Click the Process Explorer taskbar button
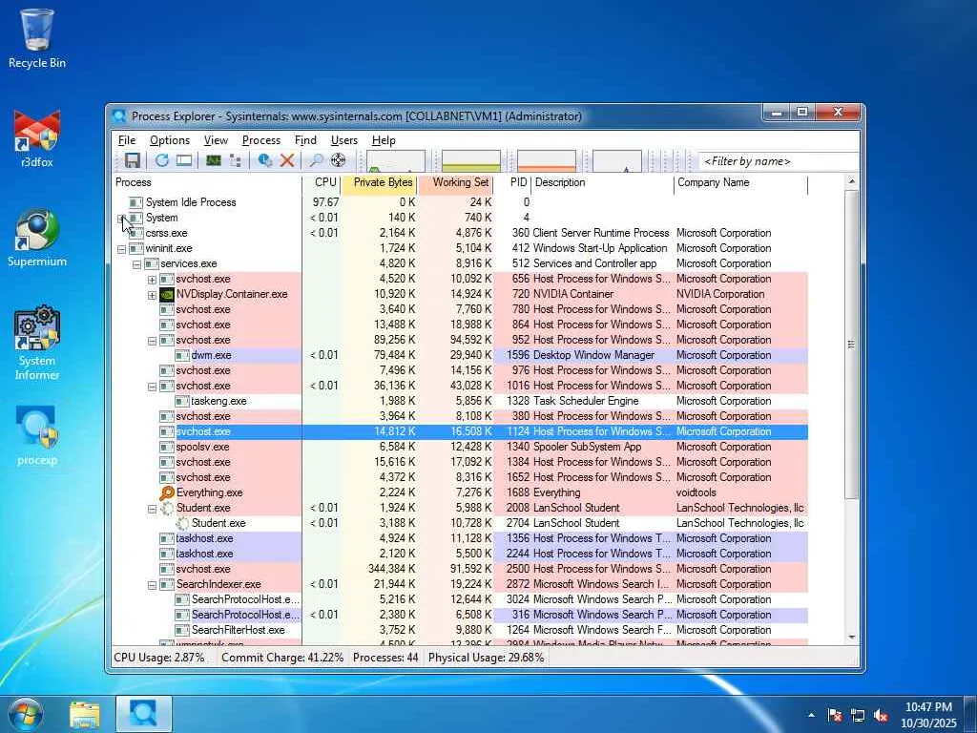This screenshot has height=733, width=977. [x=143, y=714]
